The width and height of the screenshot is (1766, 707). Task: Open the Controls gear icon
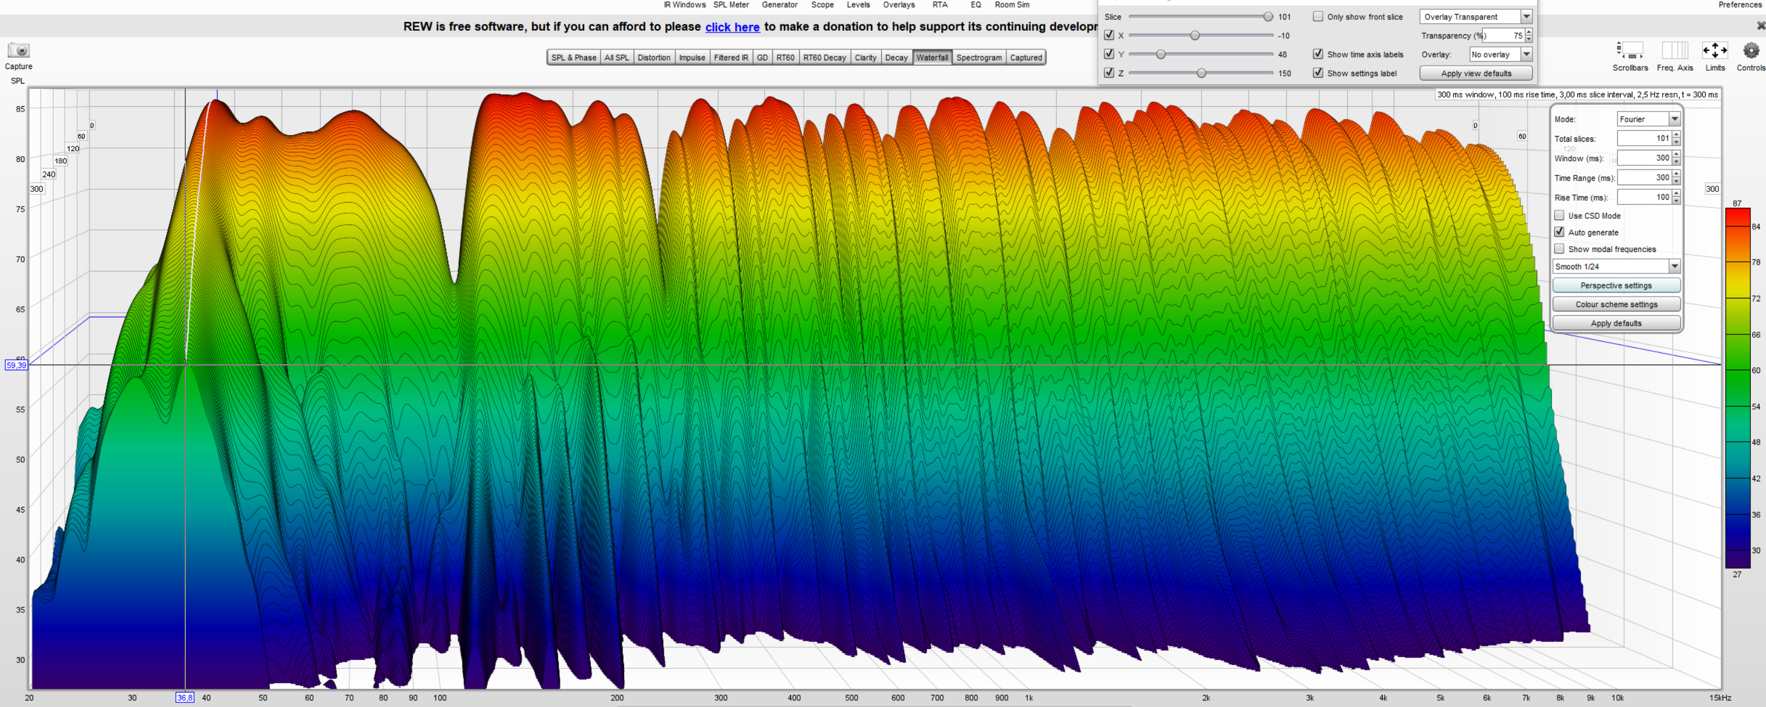pyautogui.click(x=1751, y=50)
